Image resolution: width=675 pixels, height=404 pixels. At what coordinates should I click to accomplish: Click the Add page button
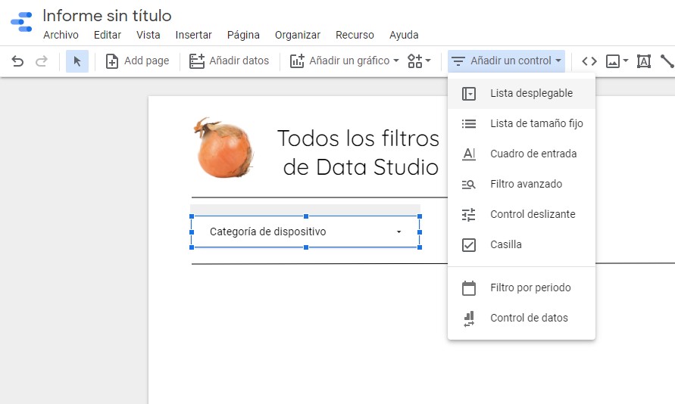137,61
